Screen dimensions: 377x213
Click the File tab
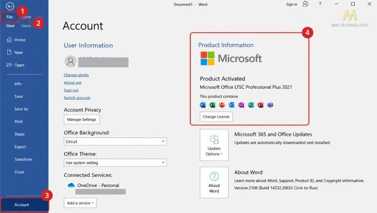pos(9,17)
